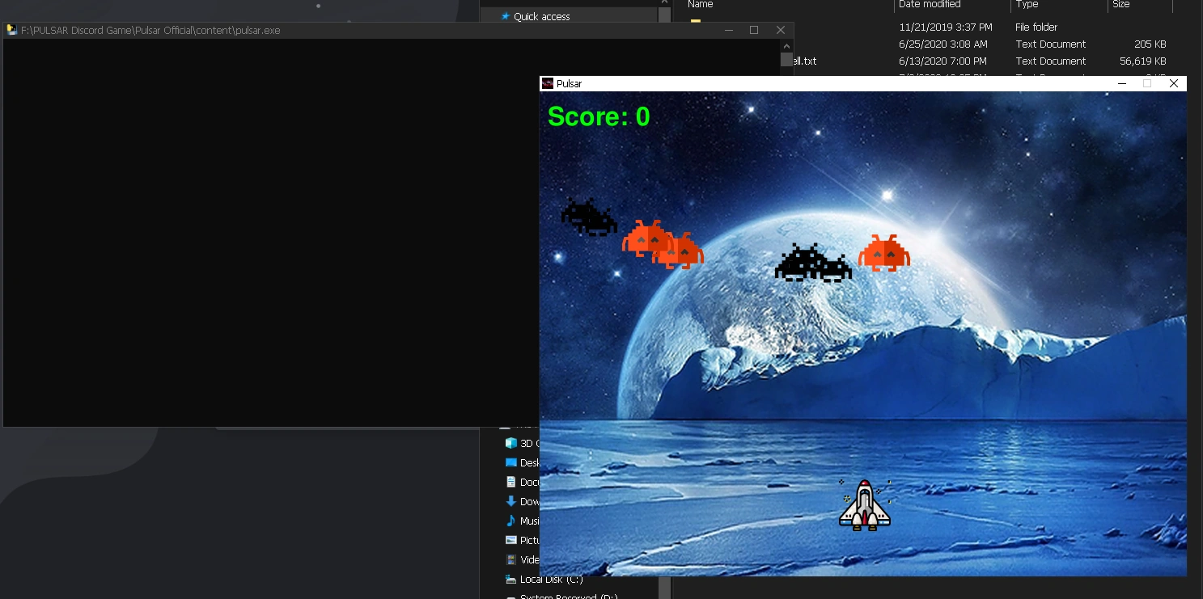Select the Pictures icon in the navigation pane
The height and width of the screenshot is (599, 1203).
click(x=510, y=540)
